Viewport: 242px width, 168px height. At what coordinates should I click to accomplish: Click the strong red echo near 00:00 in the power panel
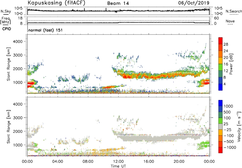[x=31, y=84]
